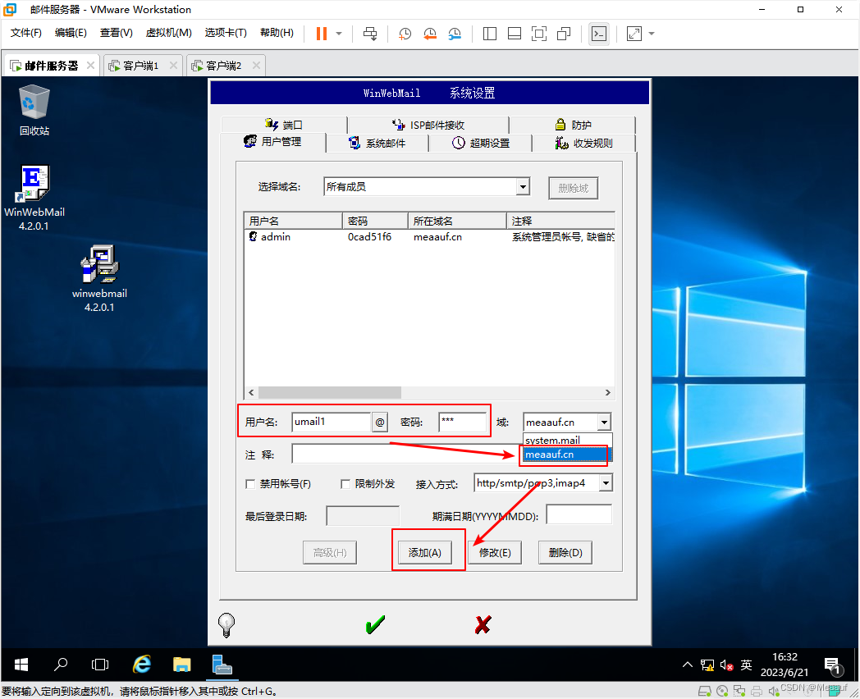Choose meaauf.cn from the domain list
860x699 pixels.
(x=567, y=455)
